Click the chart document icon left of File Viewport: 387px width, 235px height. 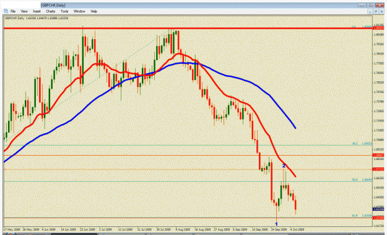coord(6,11)
